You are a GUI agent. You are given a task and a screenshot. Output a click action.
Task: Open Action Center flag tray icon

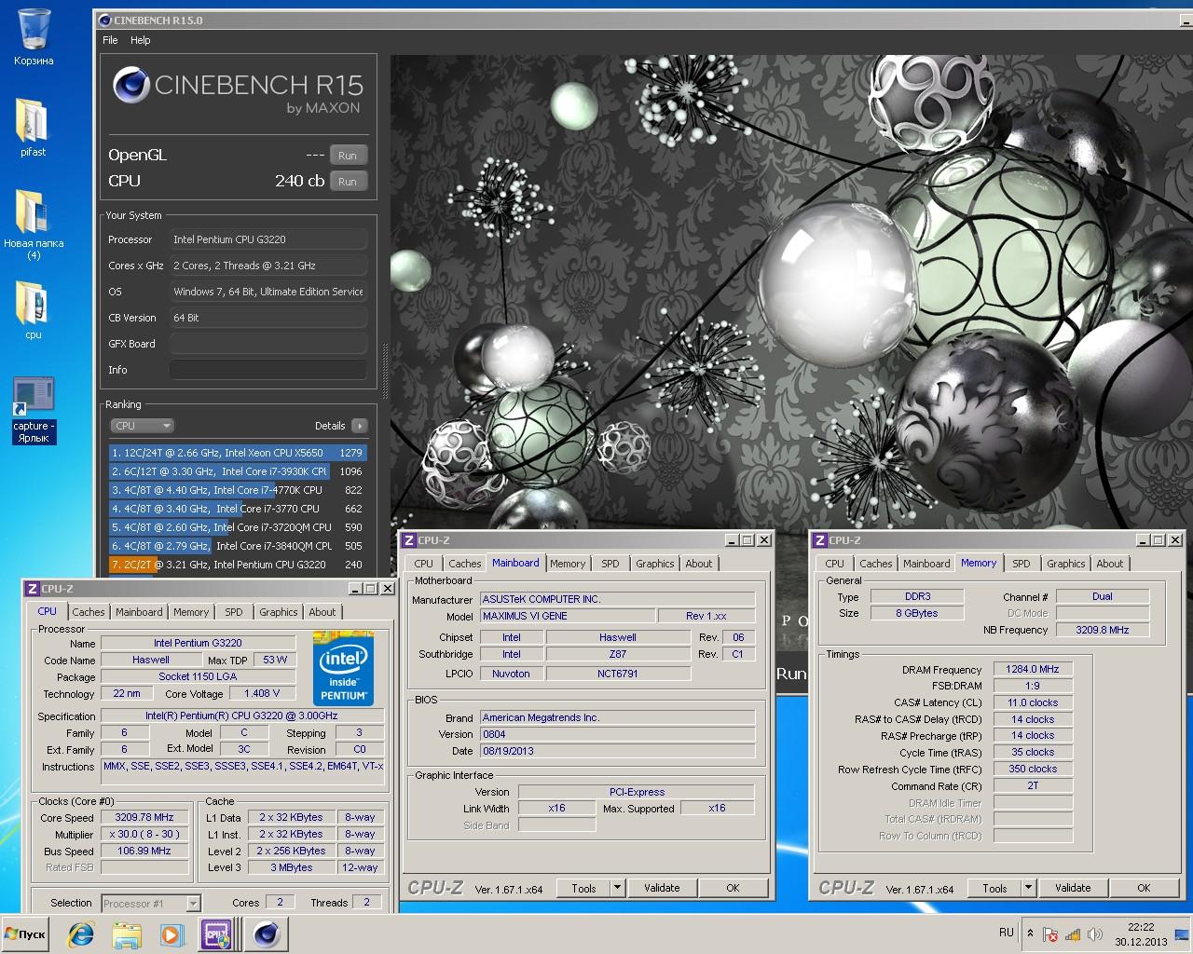tap(1050, 934)
